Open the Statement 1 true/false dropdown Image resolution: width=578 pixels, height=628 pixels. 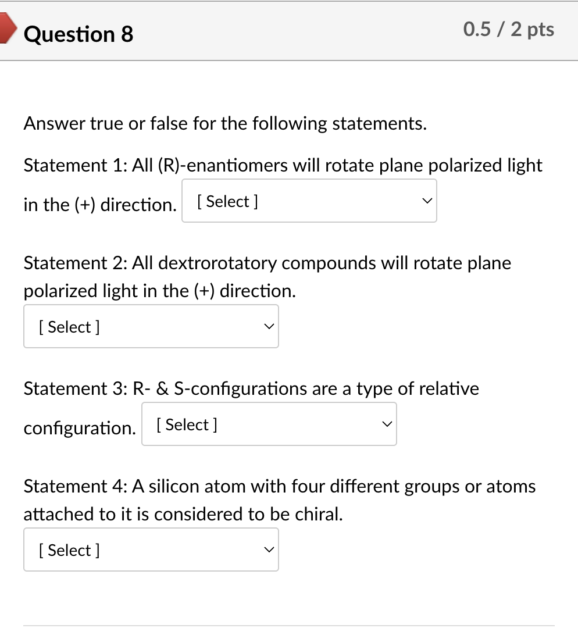309,201
